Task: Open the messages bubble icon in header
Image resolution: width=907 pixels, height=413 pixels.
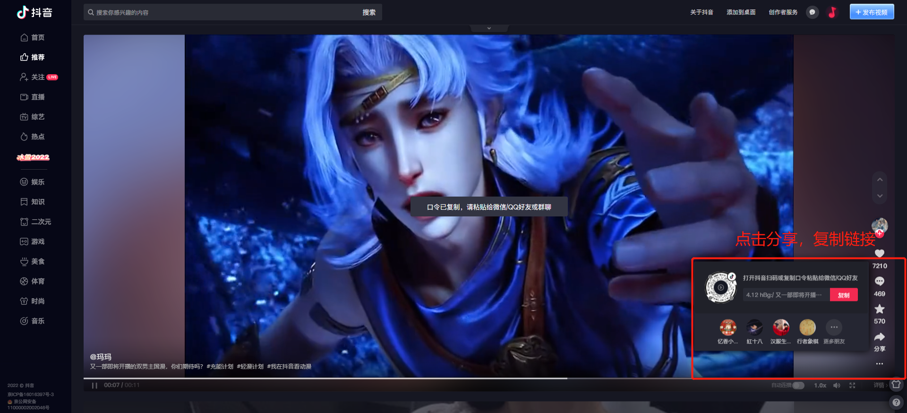Action: click(x=812, y=12)
